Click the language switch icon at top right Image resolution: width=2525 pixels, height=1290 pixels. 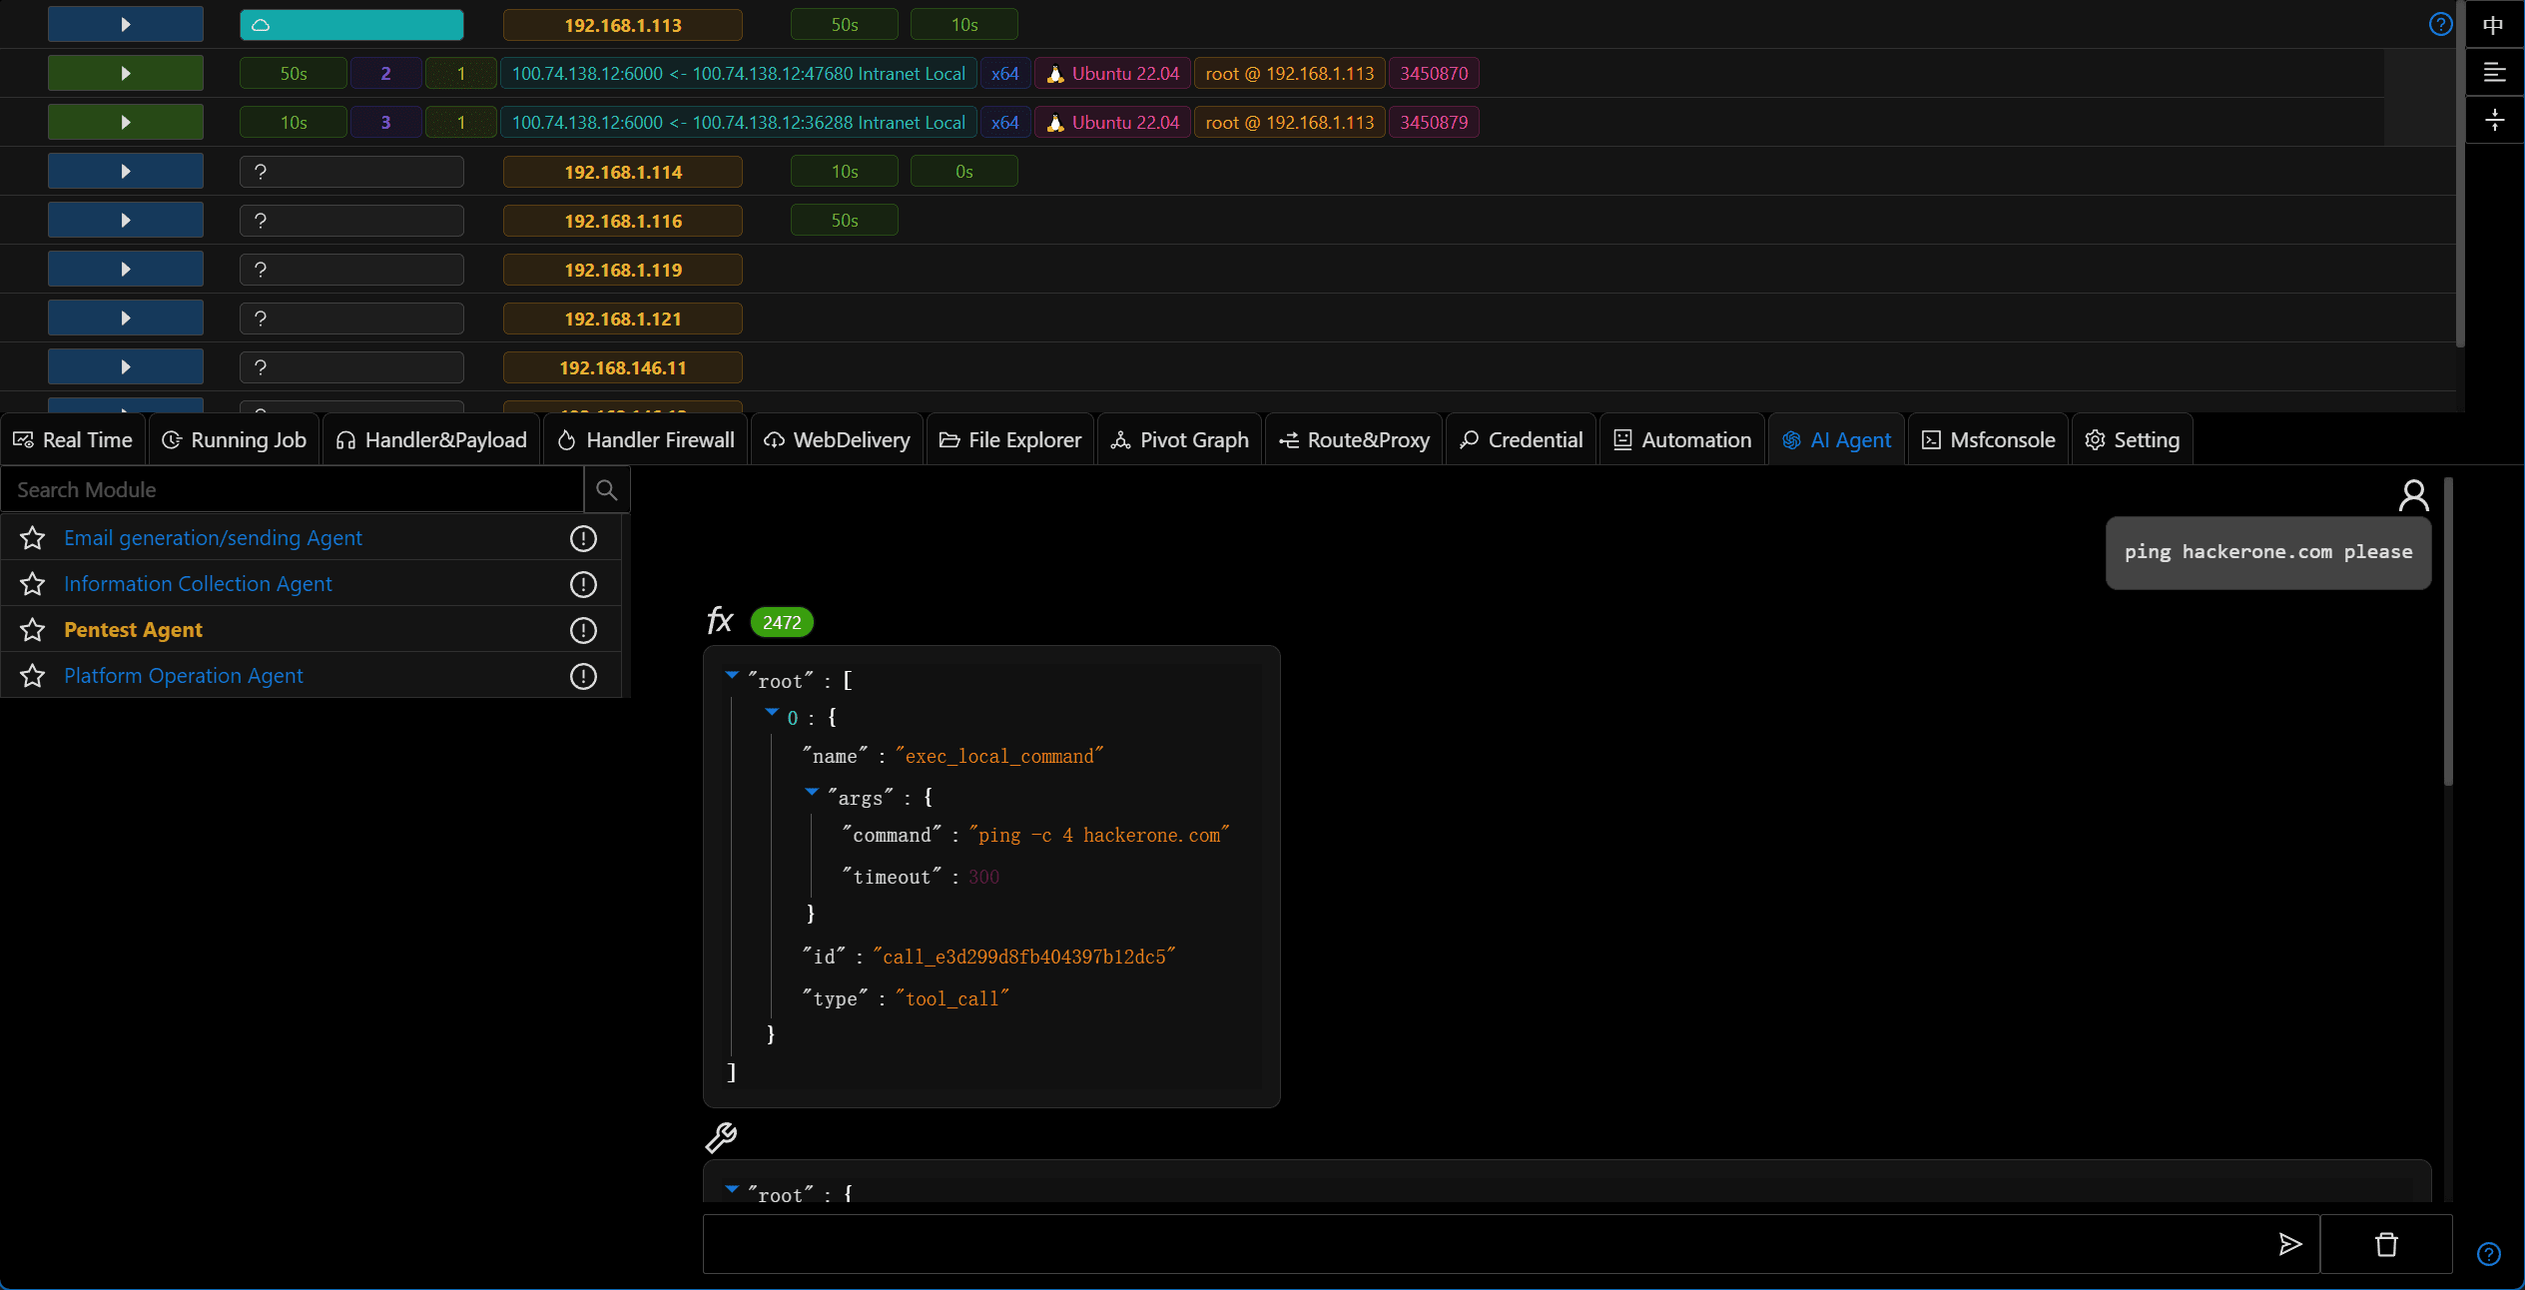tap(2494, 25)
